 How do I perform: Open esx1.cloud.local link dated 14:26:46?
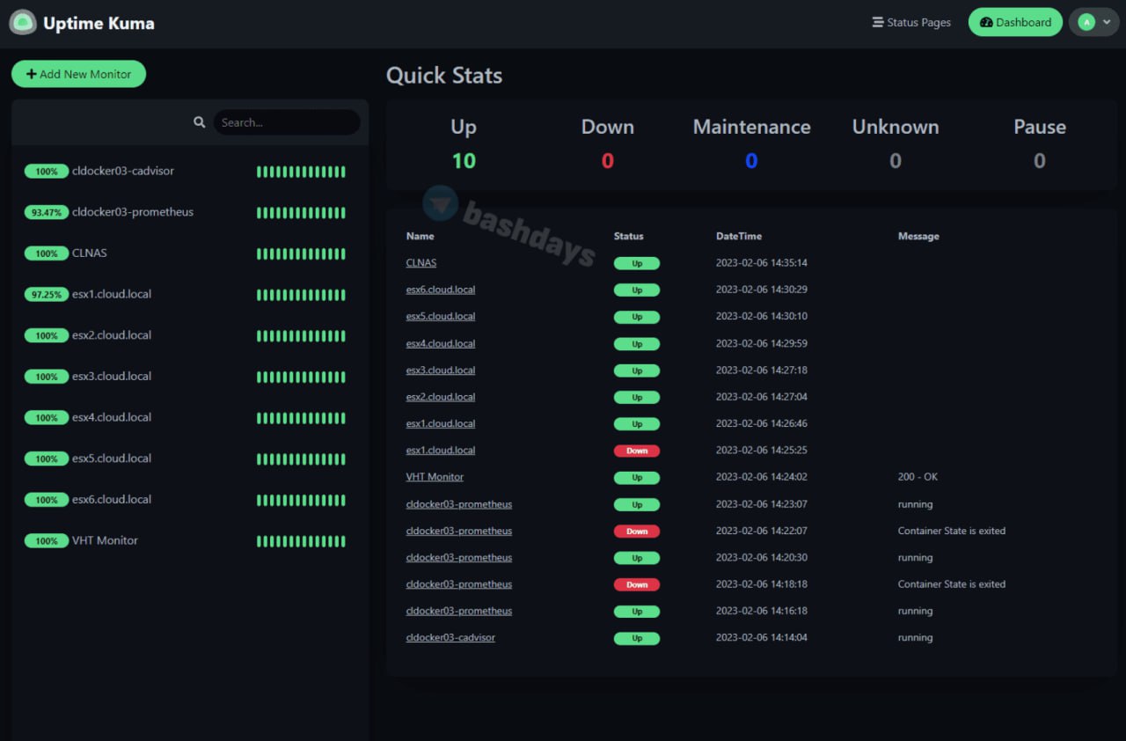[441, 423]
